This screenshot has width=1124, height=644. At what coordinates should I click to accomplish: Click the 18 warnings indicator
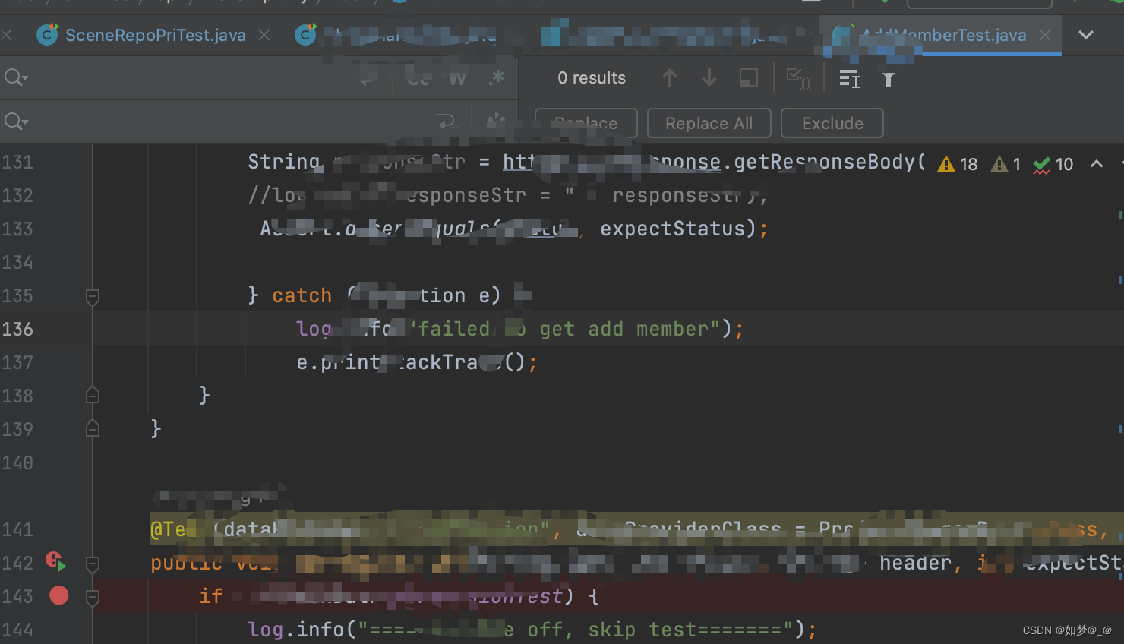tap(958, 164)
